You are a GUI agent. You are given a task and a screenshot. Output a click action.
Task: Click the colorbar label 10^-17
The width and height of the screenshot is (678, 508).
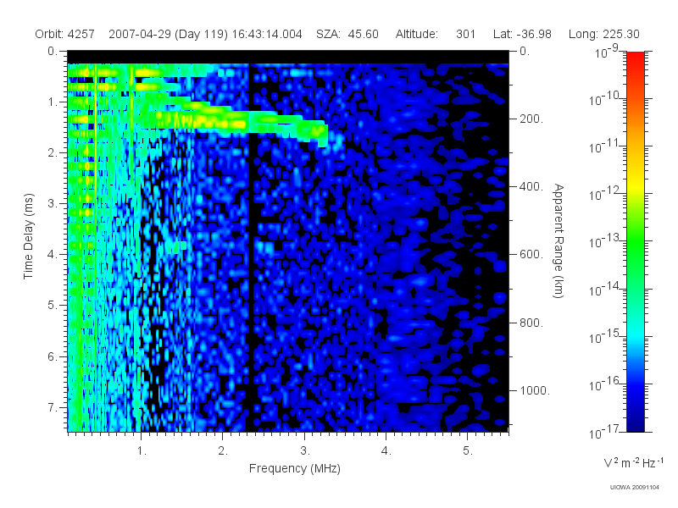coord(604,432)
